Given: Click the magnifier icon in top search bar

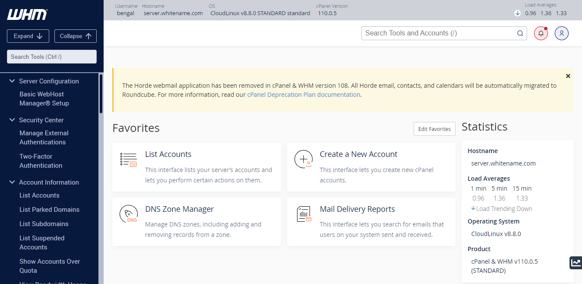Looking at the screenshot, I should point(520,33).
